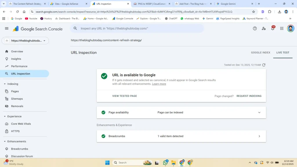Re-run the live test with refresh icon
The width and height of the screenshot is (297, 167).
click(x=264, y=65)
